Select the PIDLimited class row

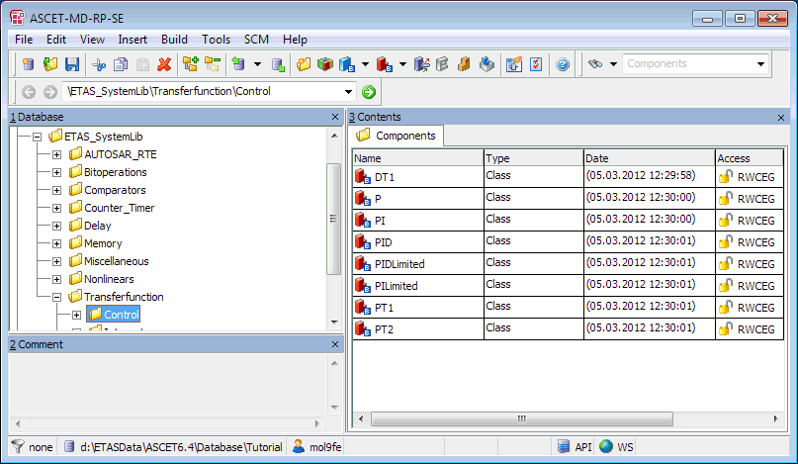click(x=568, y=264)
